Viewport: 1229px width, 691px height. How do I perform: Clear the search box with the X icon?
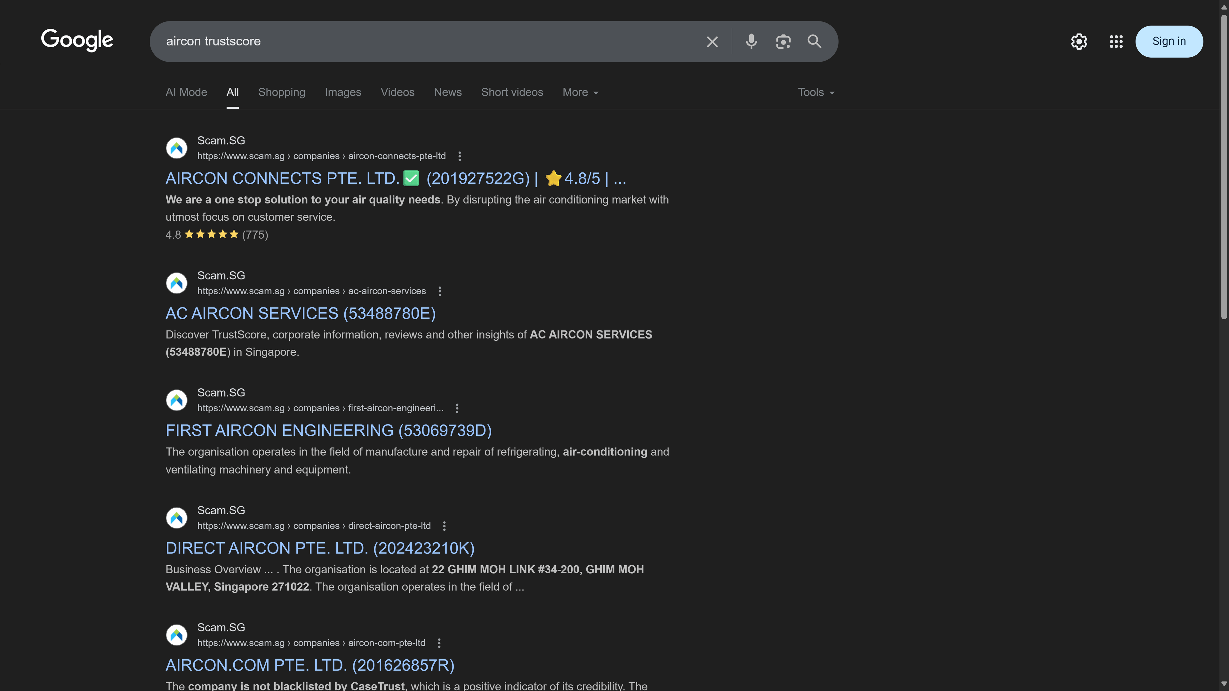[712, 42]
